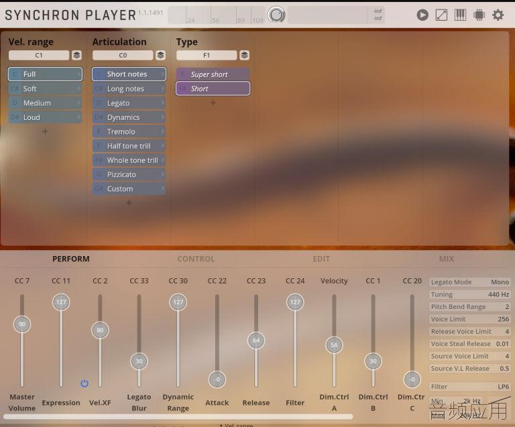
Task: Click the Voice Limit 256 field
Action: click(469, 319)
